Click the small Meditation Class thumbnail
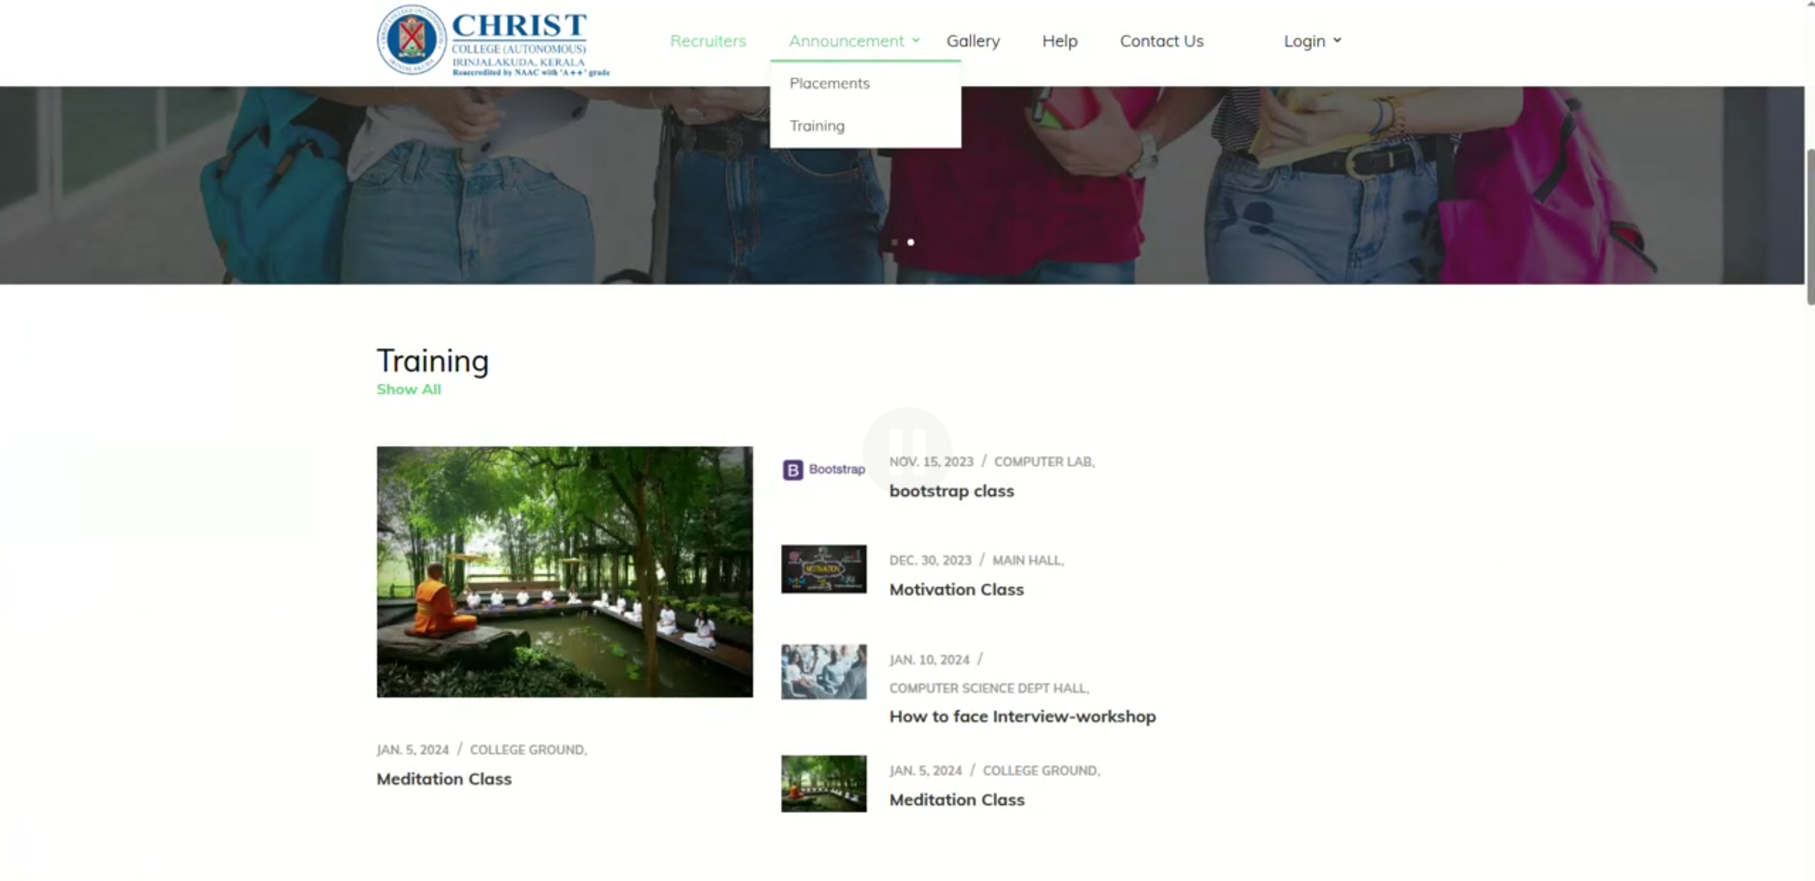 click(823, 783)
